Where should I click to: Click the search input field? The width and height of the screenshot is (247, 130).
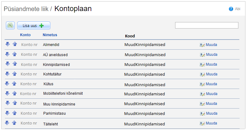point(206,25)
